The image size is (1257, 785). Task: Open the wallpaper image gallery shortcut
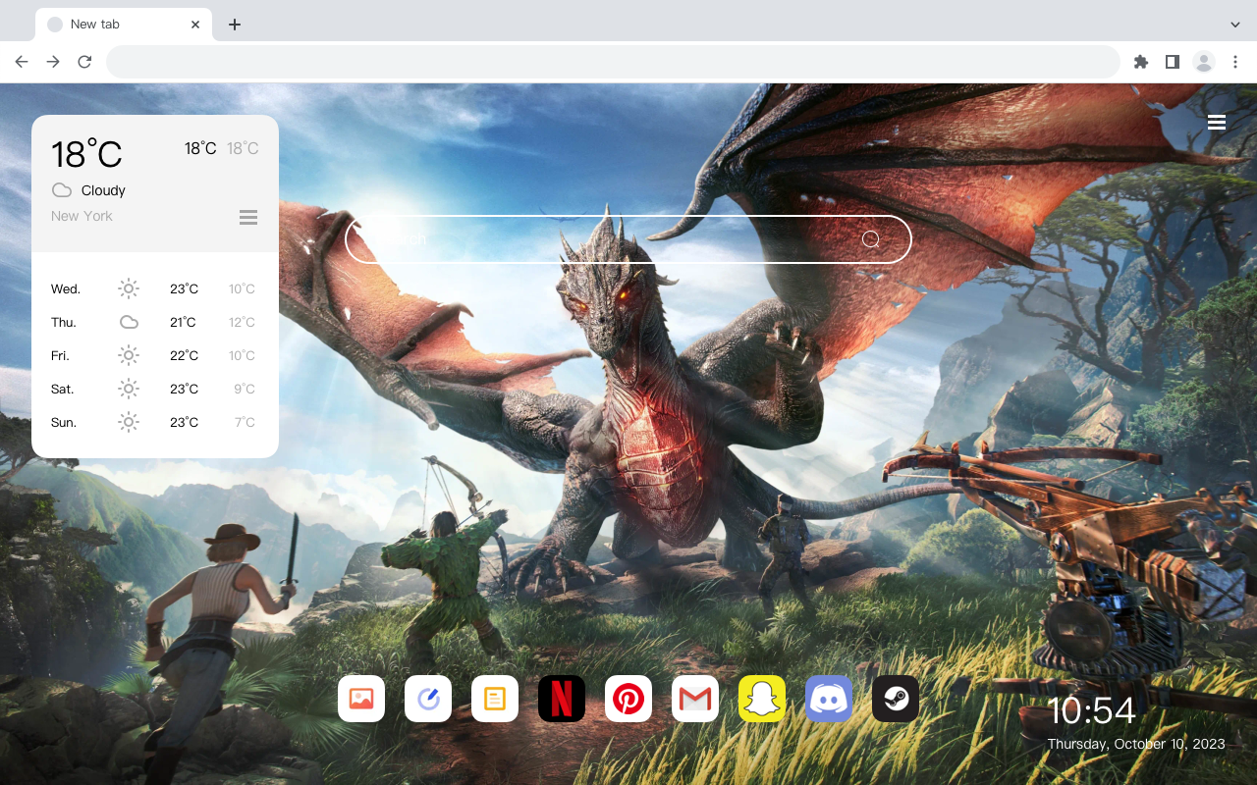pyautogui.click(x=361, y=699)
